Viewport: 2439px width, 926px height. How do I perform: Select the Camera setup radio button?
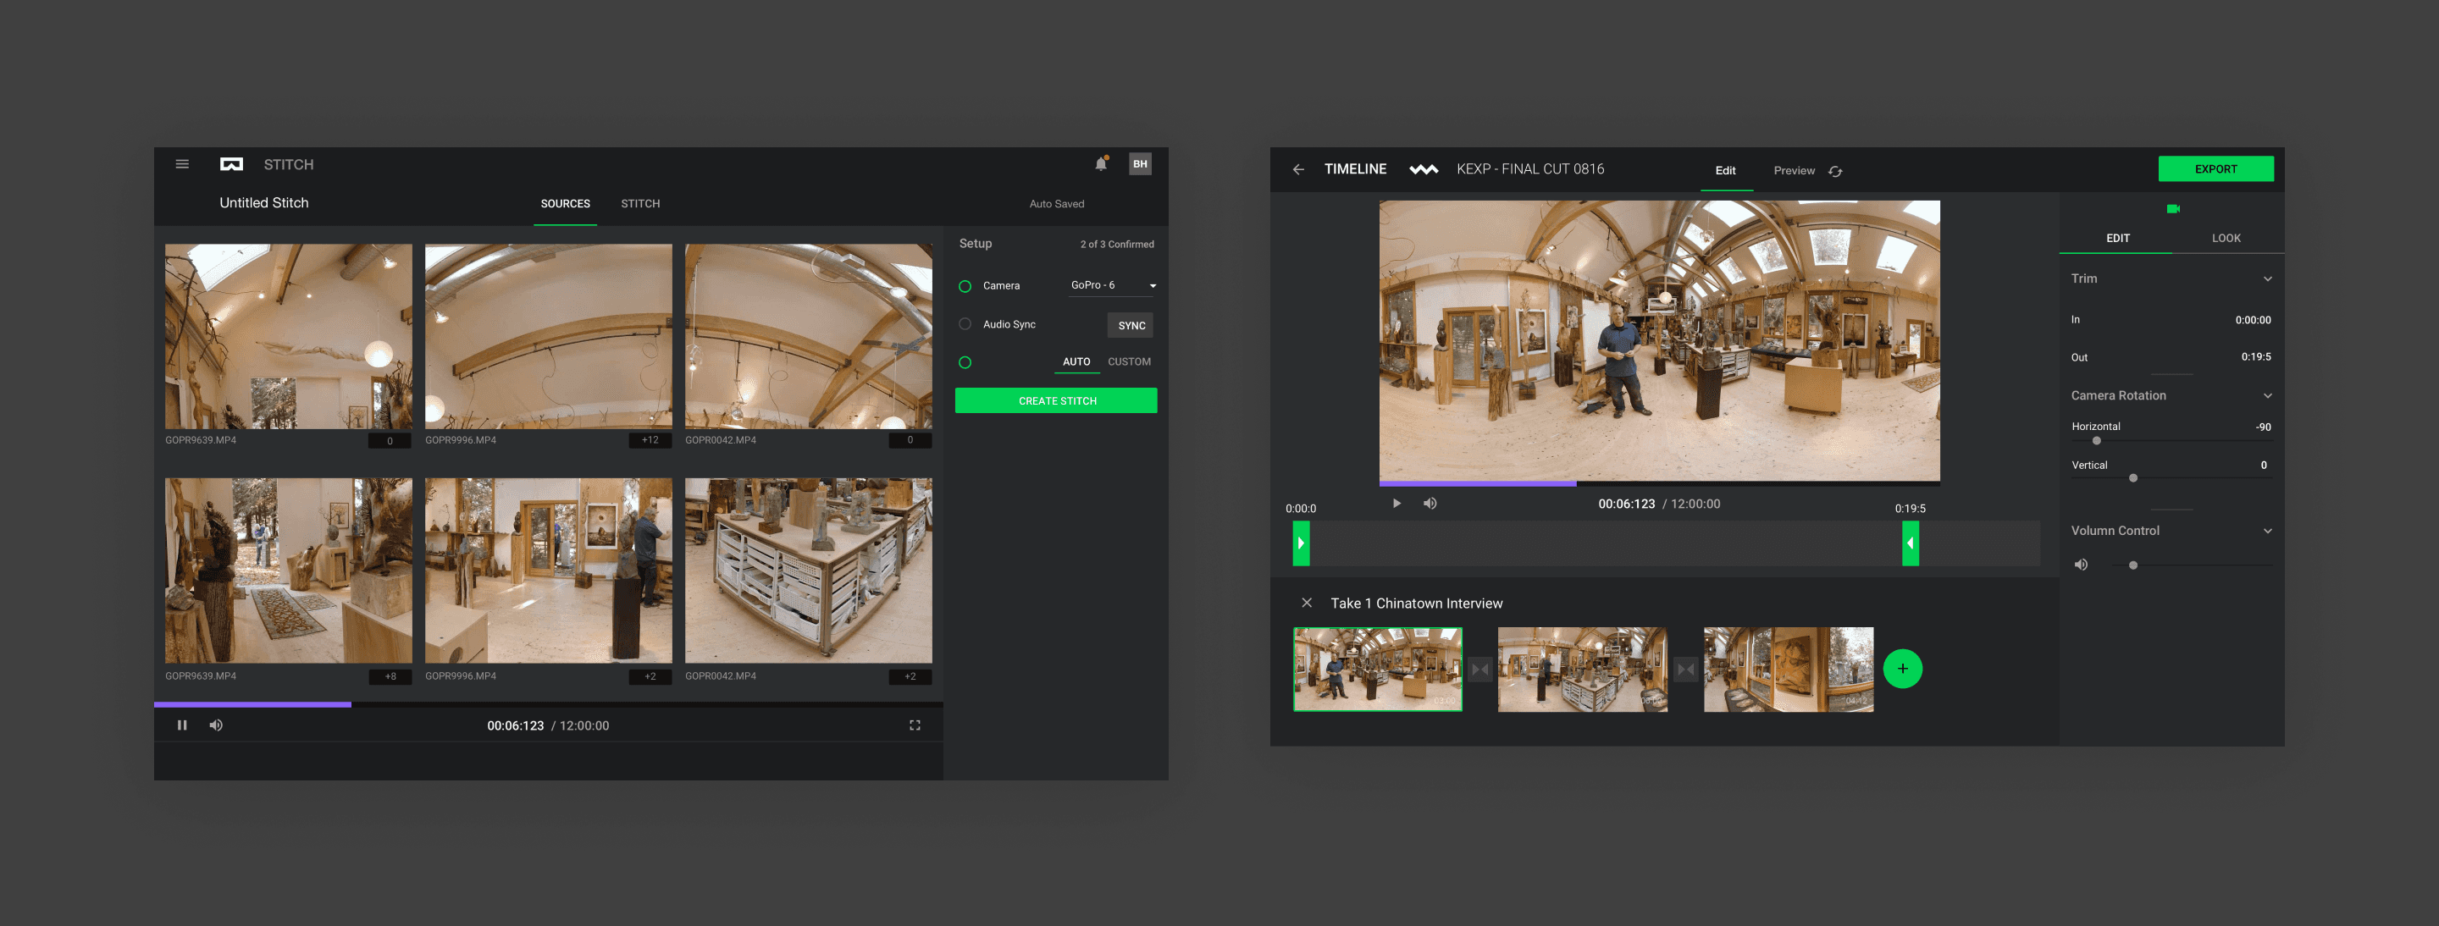965,285
